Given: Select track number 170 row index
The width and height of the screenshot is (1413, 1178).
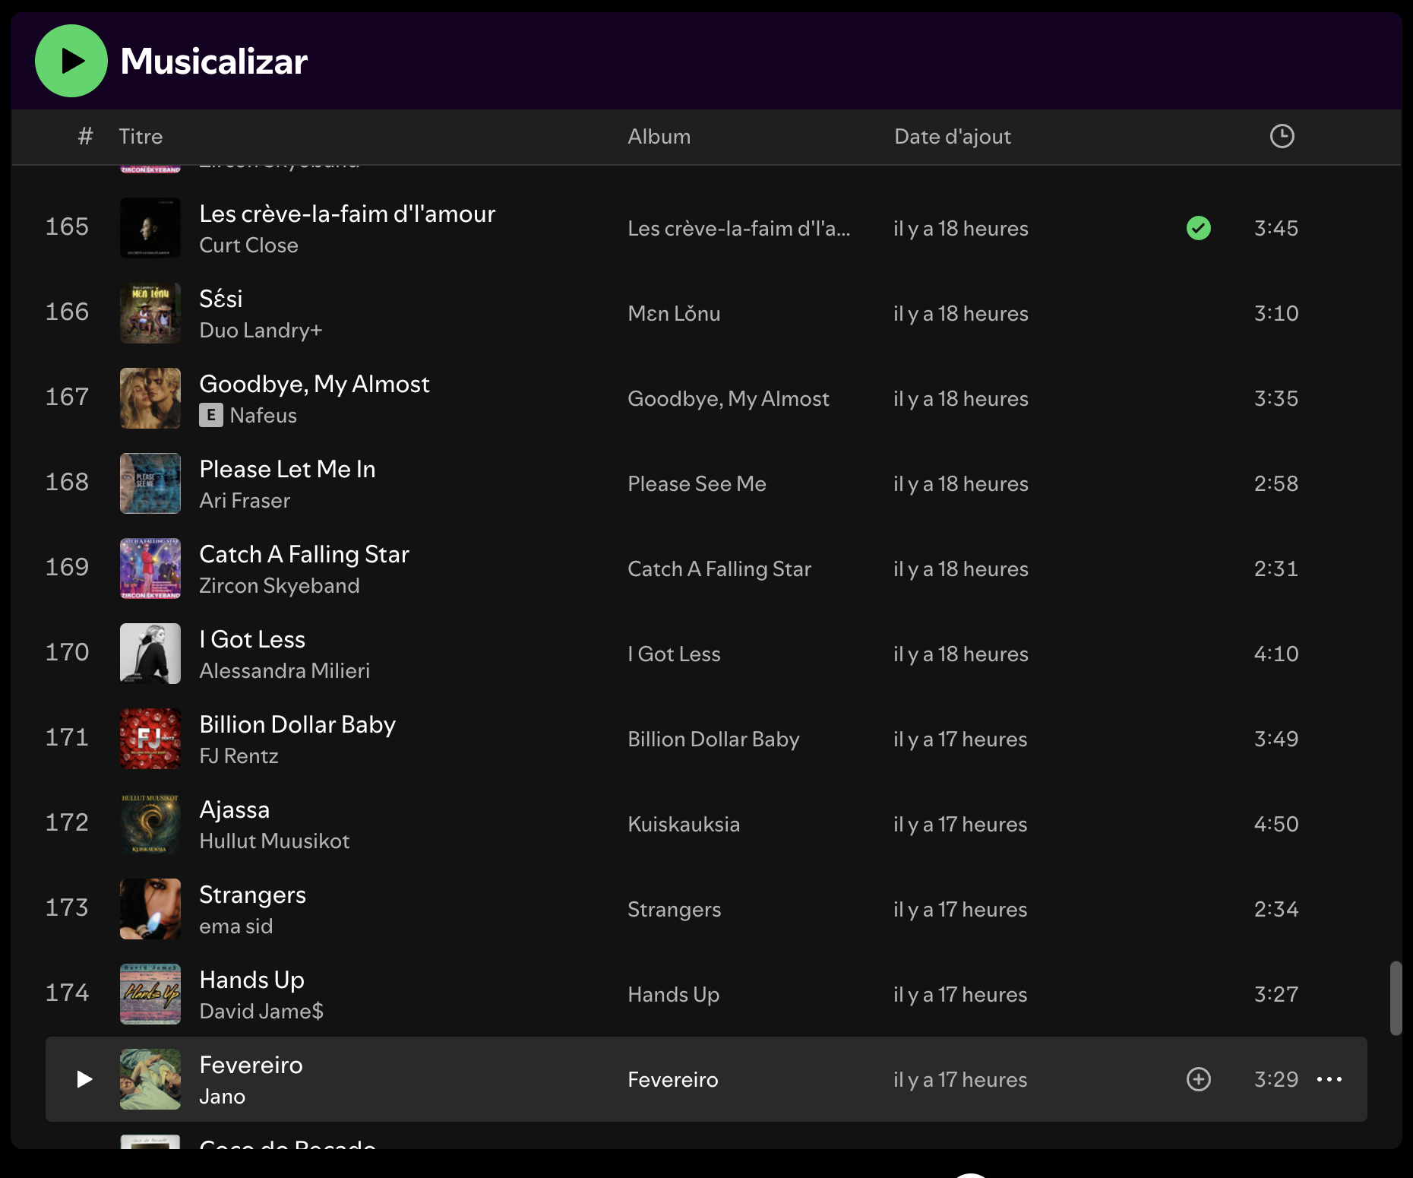Looking at the screenshot, I should tap(67, 653).
